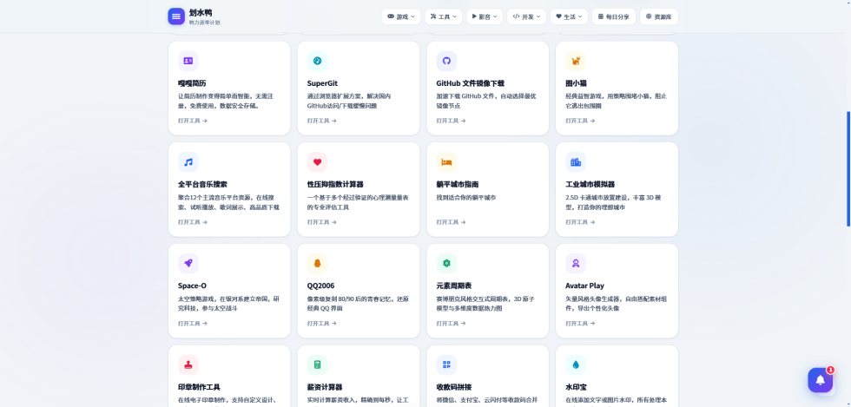851x407 pixels.
Task: Open the notification bell with badge
Action: (x=820, y=380)
